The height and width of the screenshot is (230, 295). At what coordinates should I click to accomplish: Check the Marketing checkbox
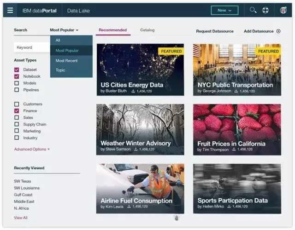click(x=17, y=131)
